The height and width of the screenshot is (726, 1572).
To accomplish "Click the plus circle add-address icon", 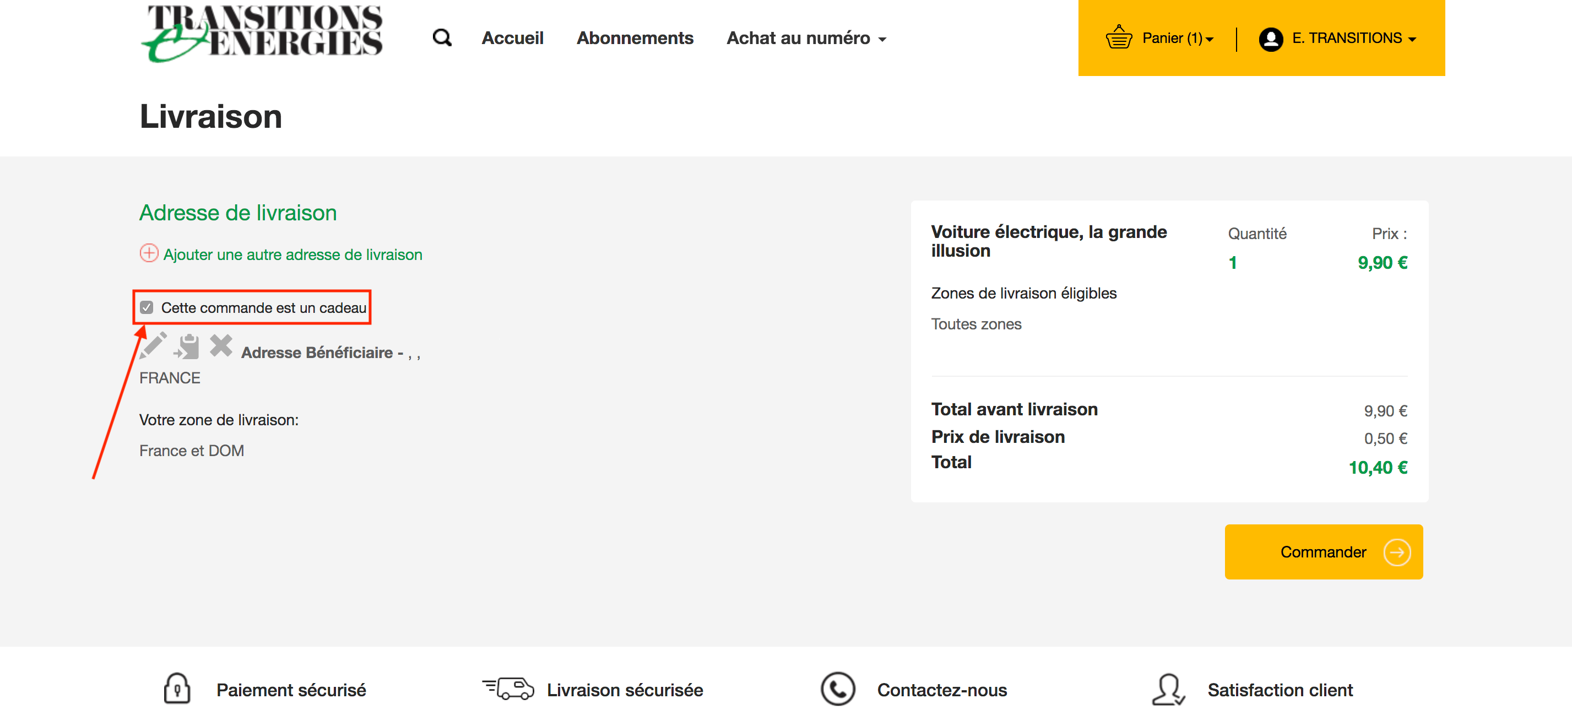I will [x=149, y=253].
